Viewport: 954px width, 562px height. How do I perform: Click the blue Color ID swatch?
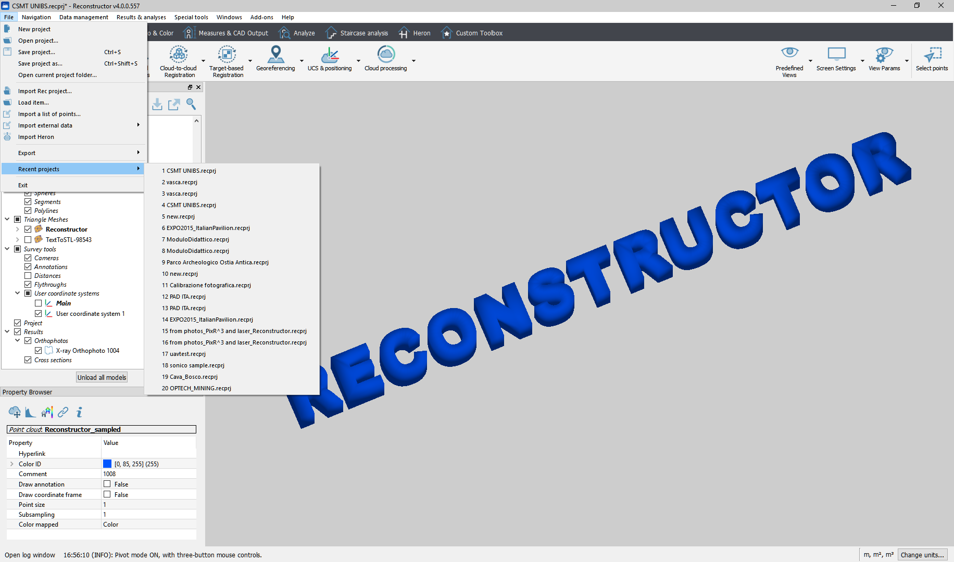click(107, 464)
